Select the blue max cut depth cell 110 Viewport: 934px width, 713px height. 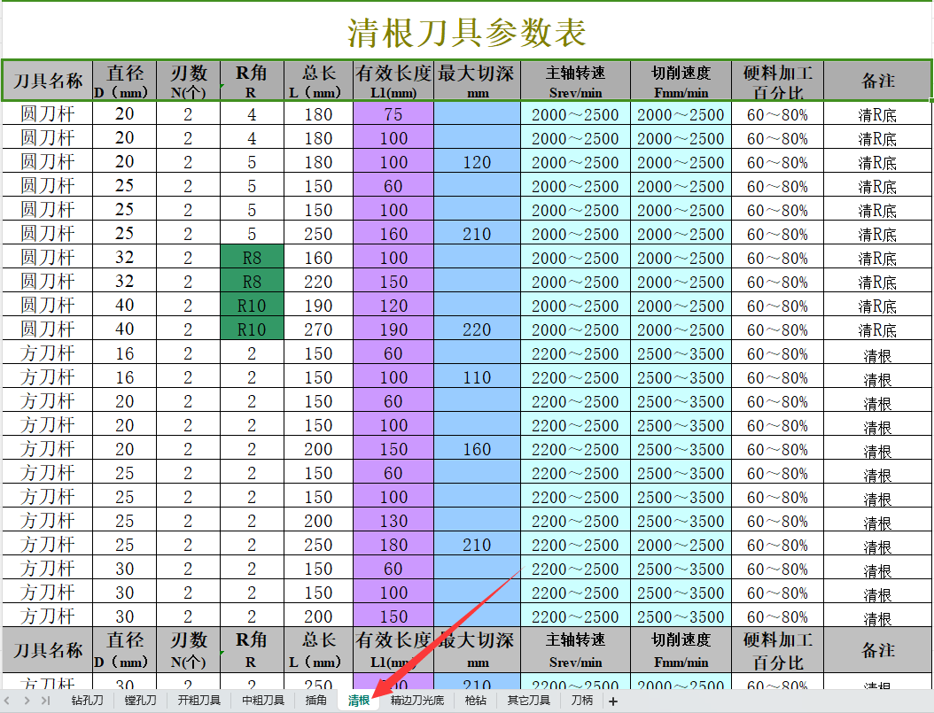point(477,376)
